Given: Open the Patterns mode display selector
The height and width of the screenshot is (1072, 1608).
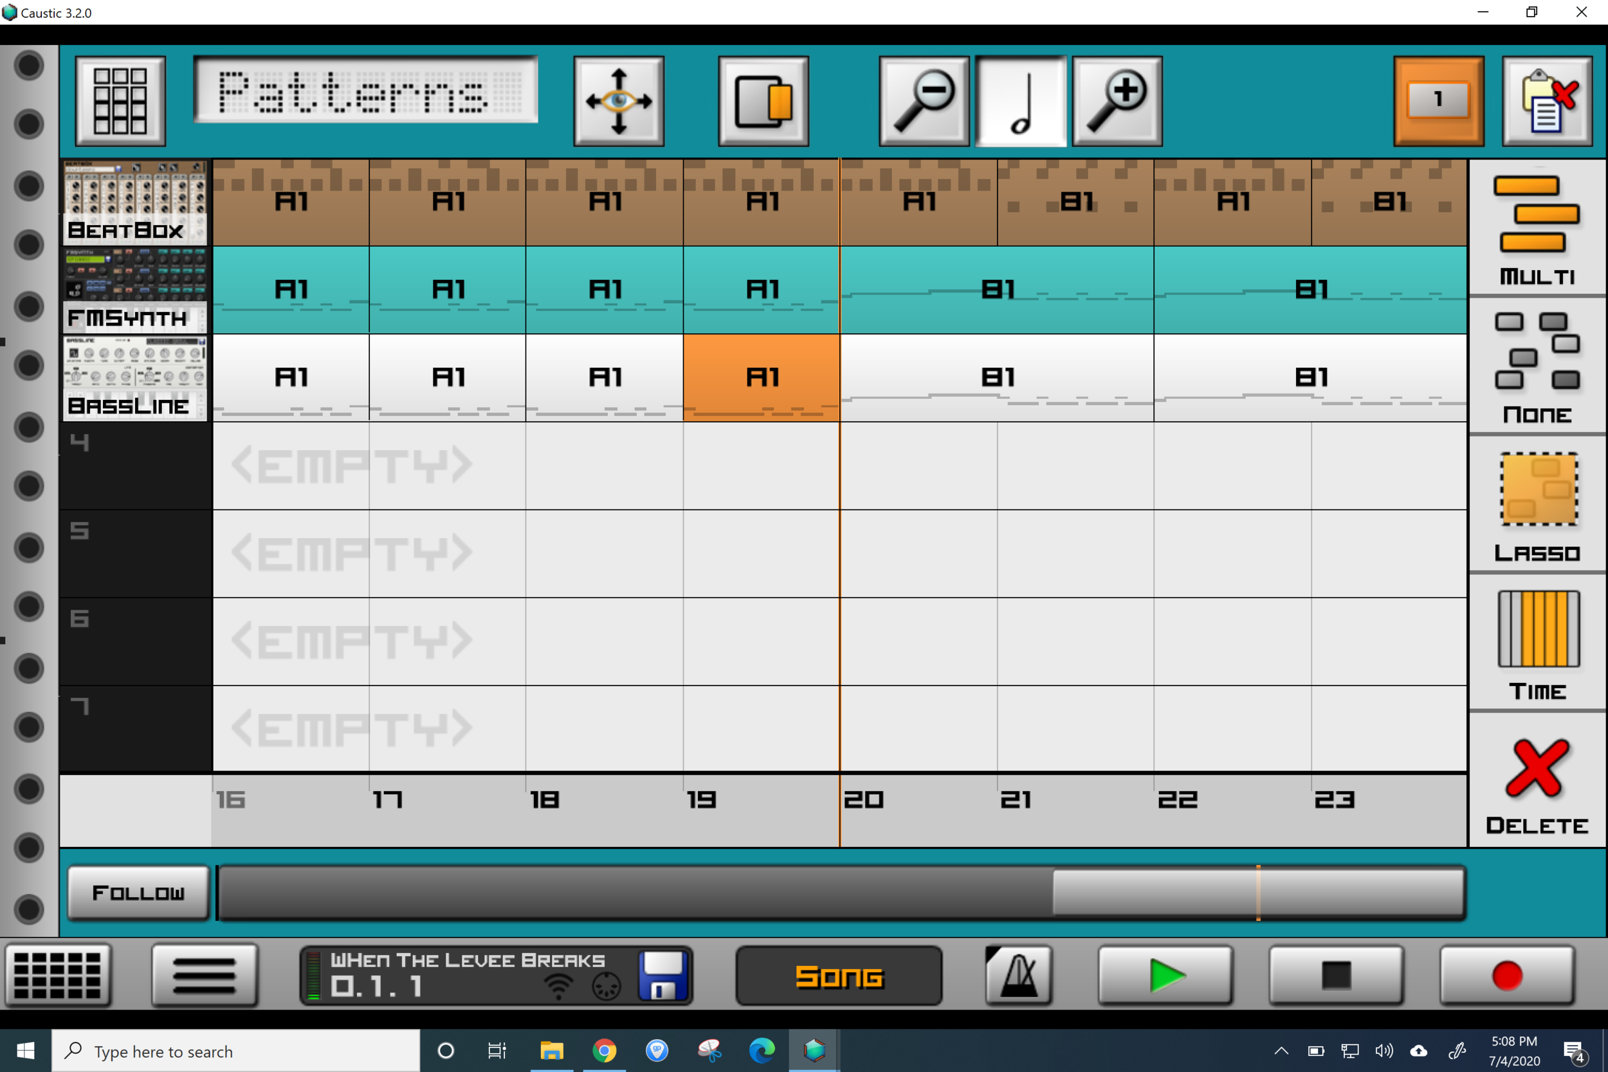Looking at the screenshot, I should (366, 91).
